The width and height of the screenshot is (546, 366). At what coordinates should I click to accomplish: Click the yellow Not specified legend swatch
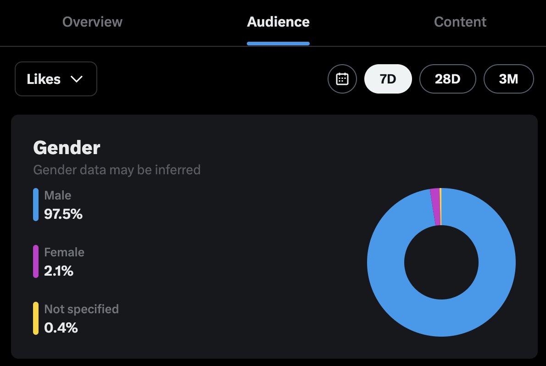(35, 318)
